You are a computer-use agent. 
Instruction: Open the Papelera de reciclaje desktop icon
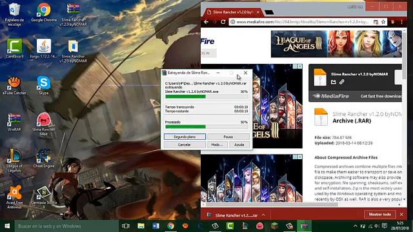[14, 14]
